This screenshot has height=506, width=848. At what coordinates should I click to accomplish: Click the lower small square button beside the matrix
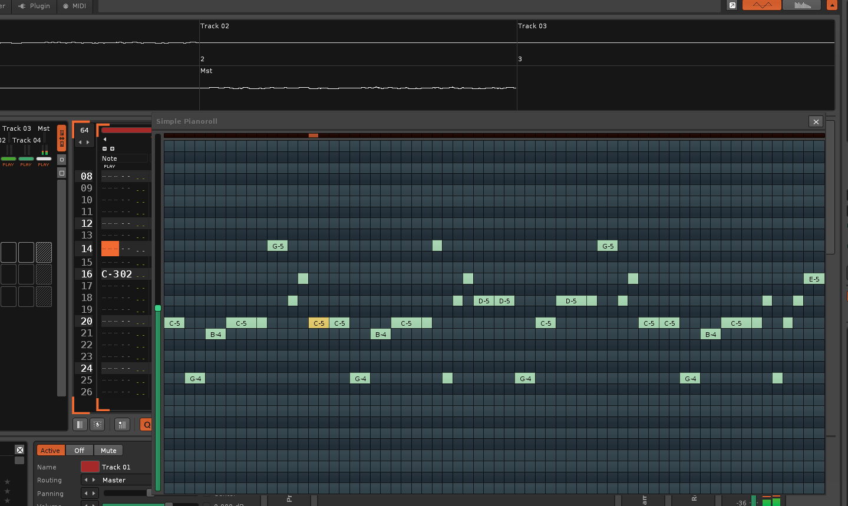(x=62, y=173)
